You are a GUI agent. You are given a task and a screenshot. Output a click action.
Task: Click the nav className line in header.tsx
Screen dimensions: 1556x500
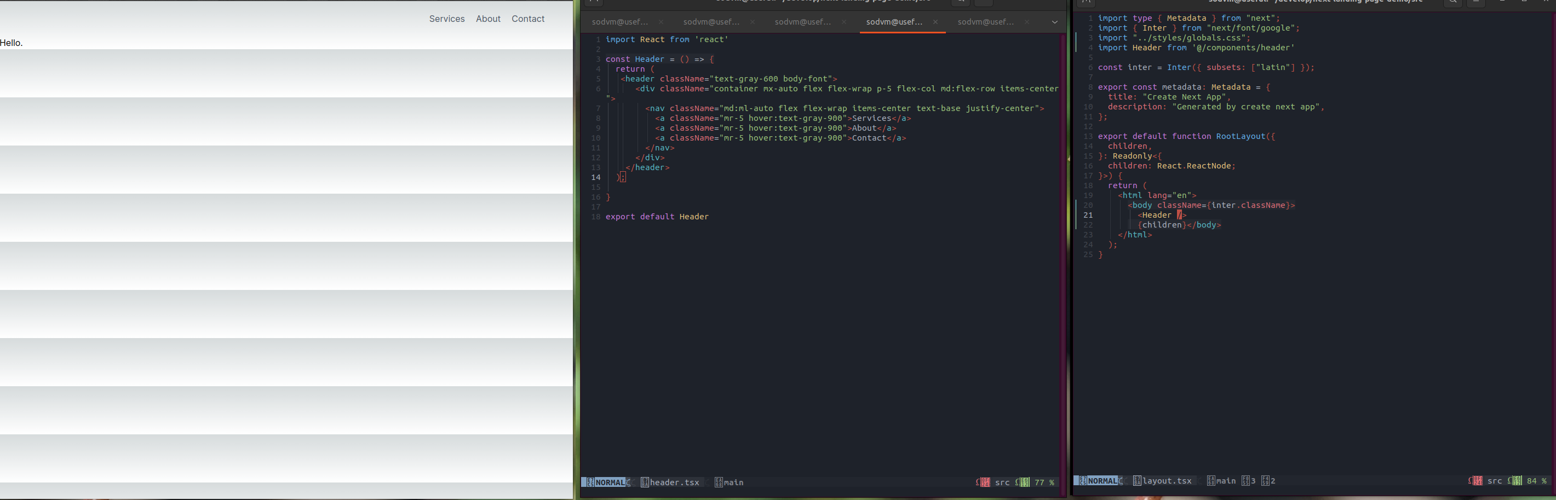tap(845, 108)
